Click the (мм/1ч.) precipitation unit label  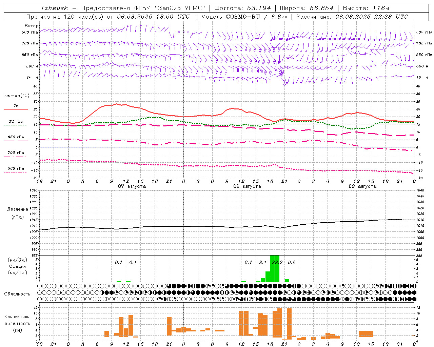[17, 273]
